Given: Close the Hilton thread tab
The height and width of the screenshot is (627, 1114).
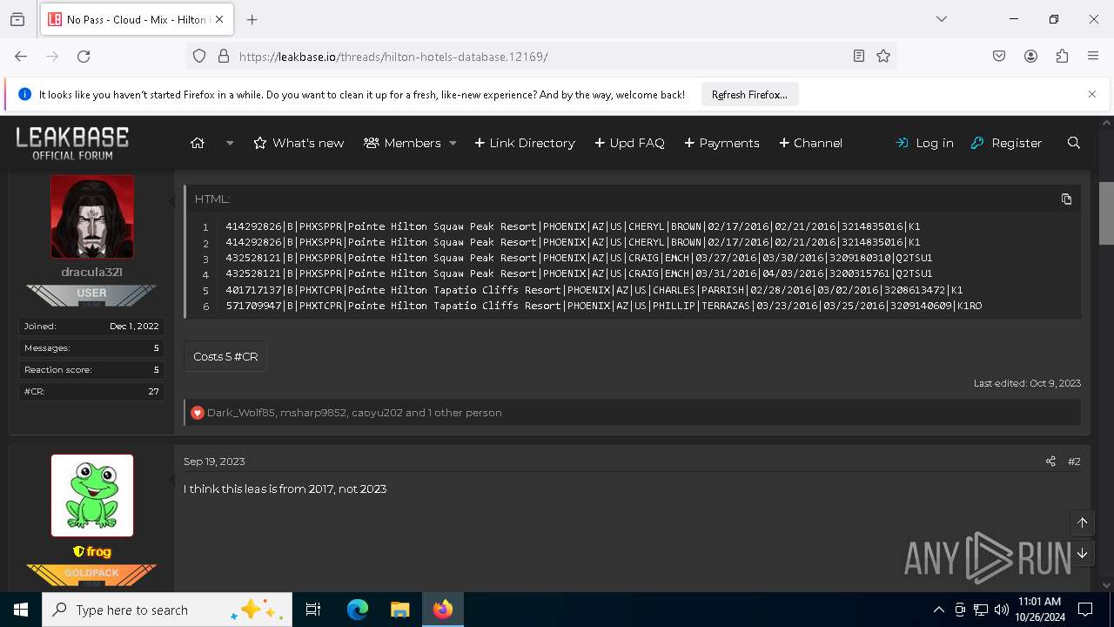Looking at the screenshot, I should click(x=219, y=19).
